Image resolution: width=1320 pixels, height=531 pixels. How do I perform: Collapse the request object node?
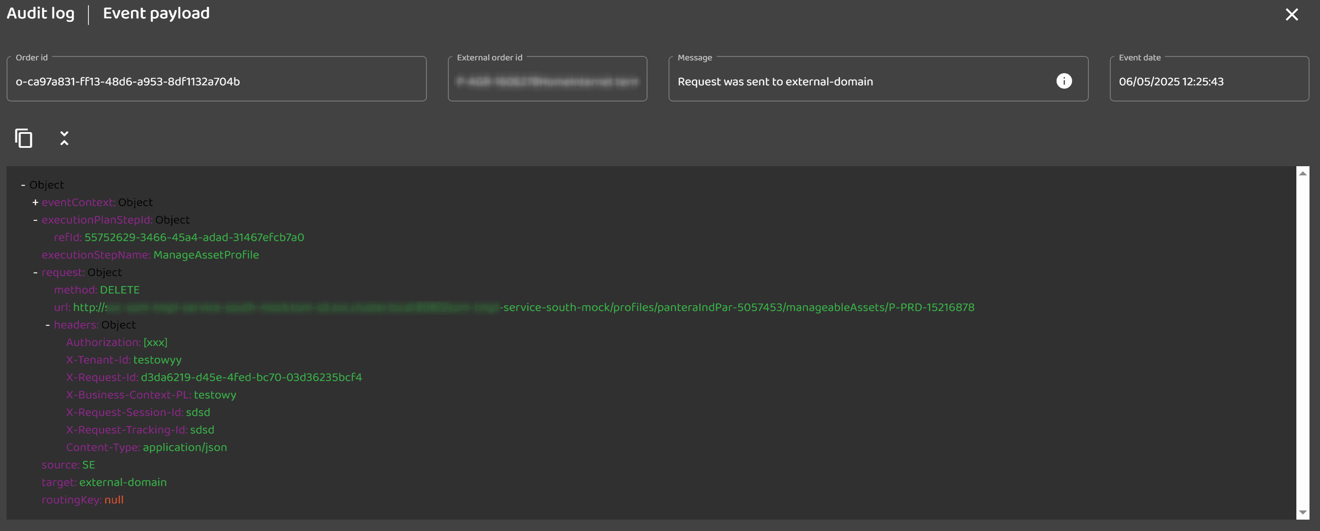(x=35, y=272)
